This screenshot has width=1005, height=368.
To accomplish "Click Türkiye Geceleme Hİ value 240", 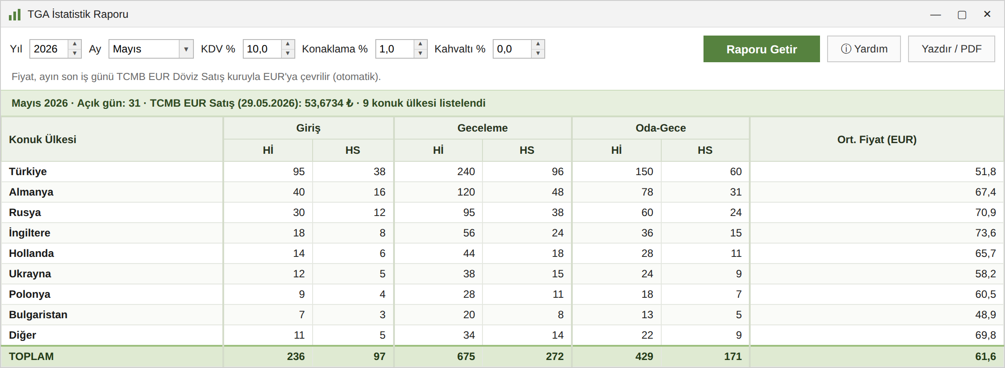I will (x=466, y=172).
